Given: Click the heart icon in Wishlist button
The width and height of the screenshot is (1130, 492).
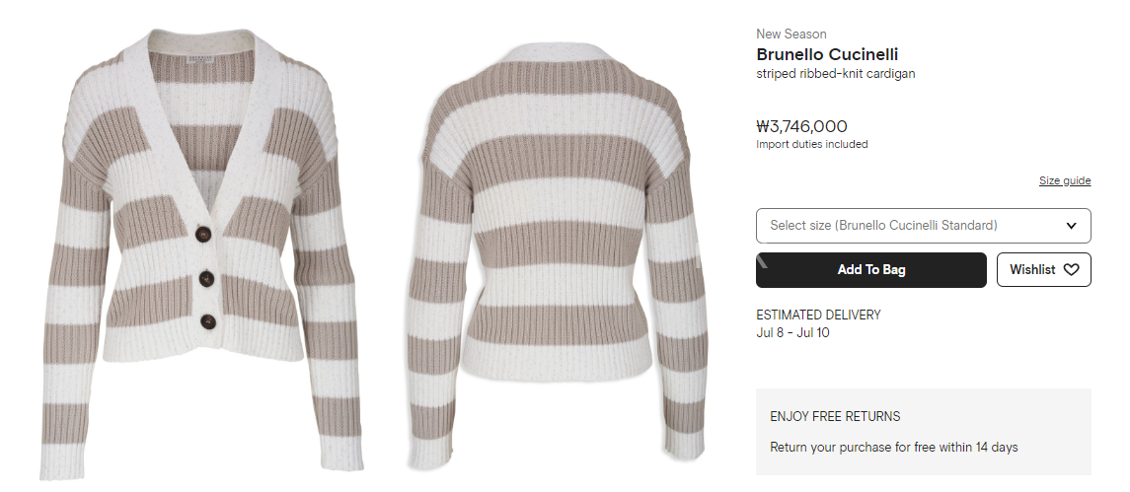Looking at the screenshot, I should click(1071, 269).
